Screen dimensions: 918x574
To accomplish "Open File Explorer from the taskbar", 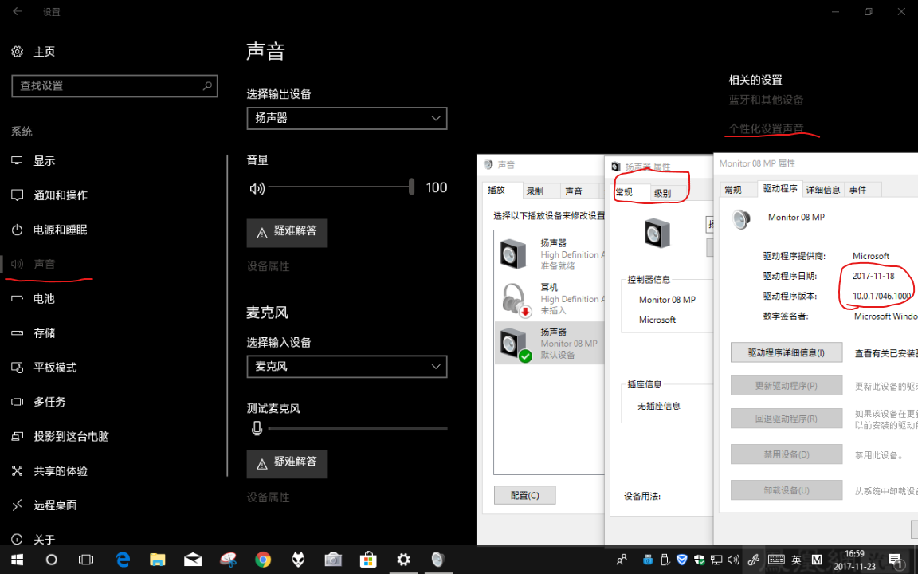I will [x=158, y=560].
